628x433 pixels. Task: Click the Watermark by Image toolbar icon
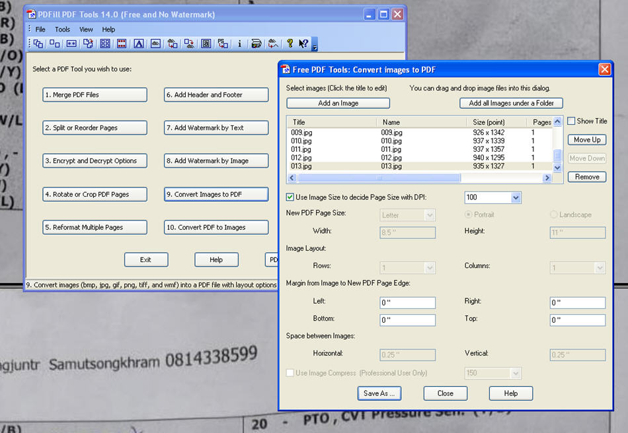(155, 44)
